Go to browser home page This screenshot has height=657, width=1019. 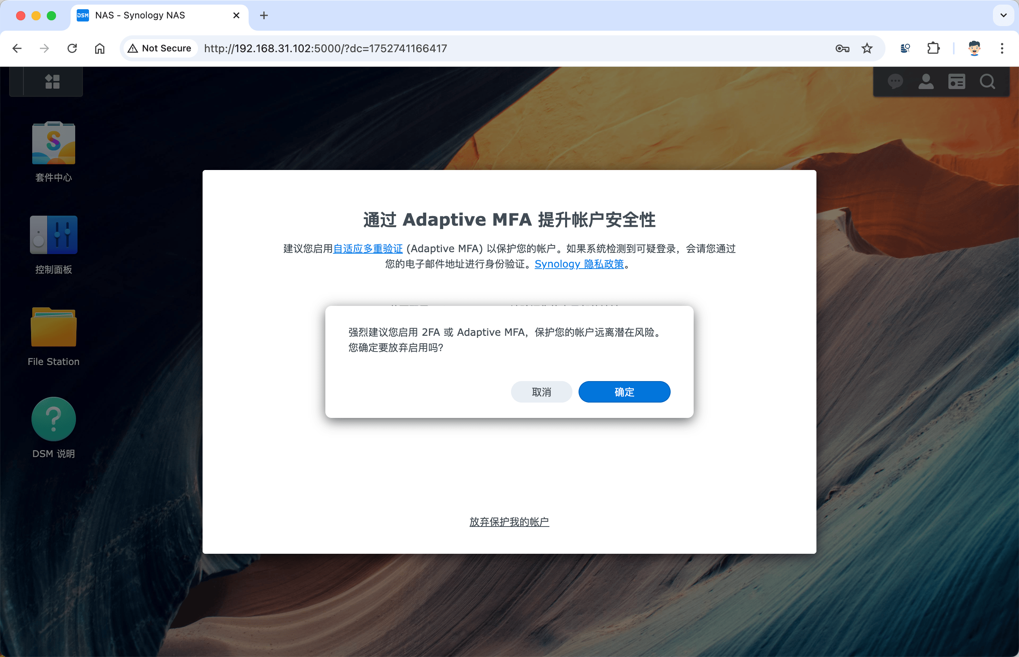click(99, 48)
